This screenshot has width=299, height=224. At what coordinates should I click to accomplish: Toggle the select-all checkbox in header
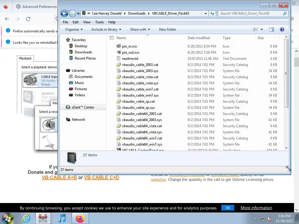(x=112, y=38)
